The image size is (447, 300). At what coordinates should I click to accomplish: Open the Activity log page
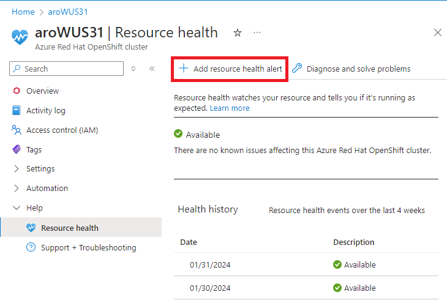[x=46, y=110]
